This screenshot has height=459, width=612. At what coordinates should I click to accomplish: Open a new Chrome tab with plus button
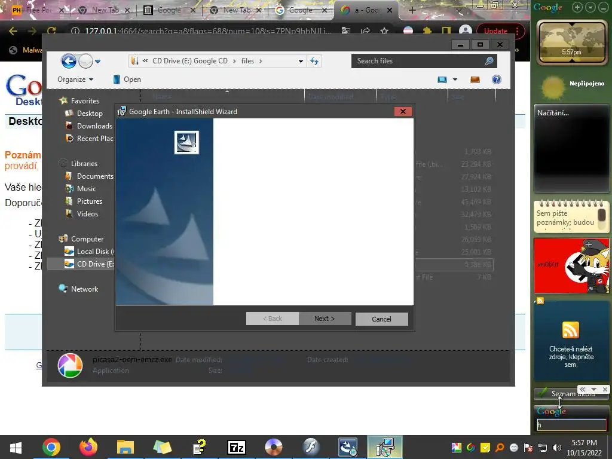412,10
